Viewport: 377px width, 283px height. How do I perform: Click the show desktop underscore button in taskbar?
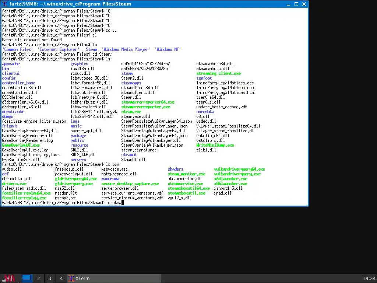point(19,279)
